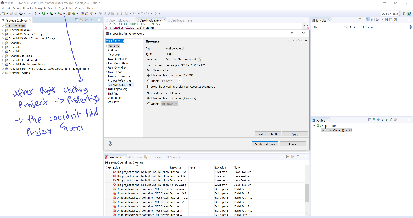Screen dimensions: 413x218
Task: Click the All link in Task List
Action: 355,27
